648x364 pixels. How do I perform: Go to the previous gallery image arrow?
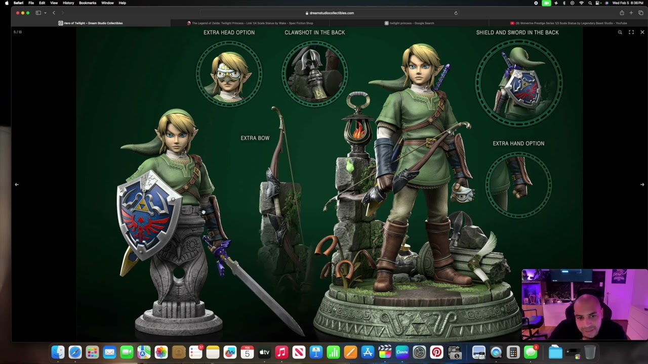point(17,185)
